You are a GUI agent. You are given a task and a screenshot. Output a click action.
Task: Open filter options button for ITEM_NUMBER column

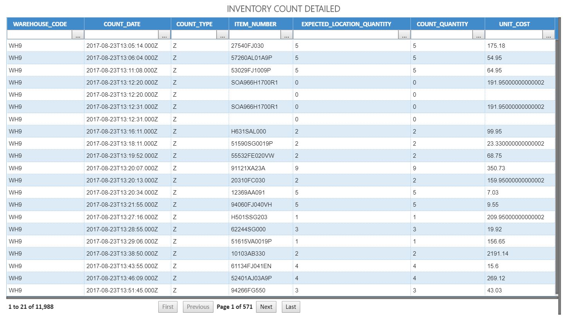(287, 35)
